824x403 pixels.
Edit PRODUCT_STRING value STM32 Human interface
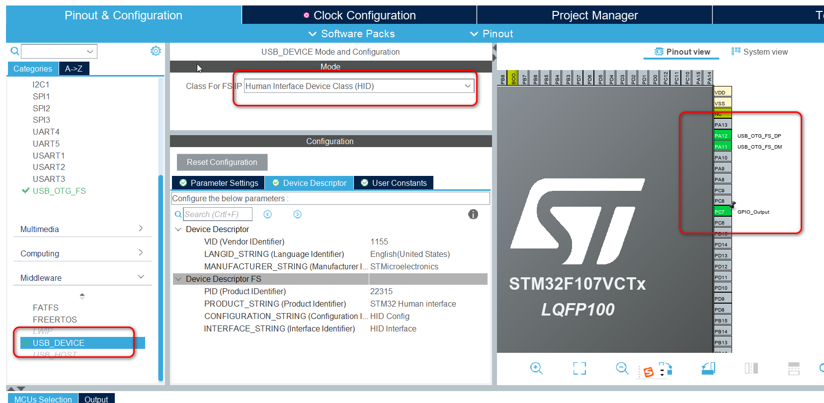tap(413, 304)
